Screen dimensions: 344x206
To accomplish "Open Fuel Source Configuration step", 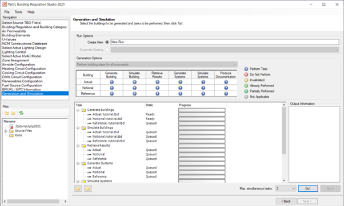I will pyautogui.click(x=22, y=85).
